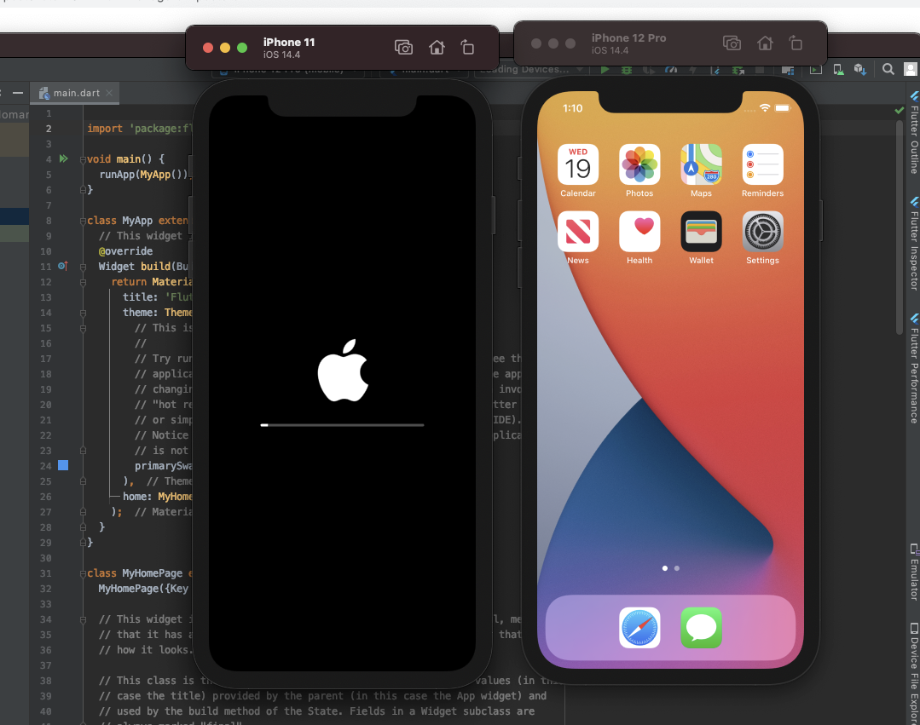Click second home-screen page dot on iPhone 12 Pro

677,568
